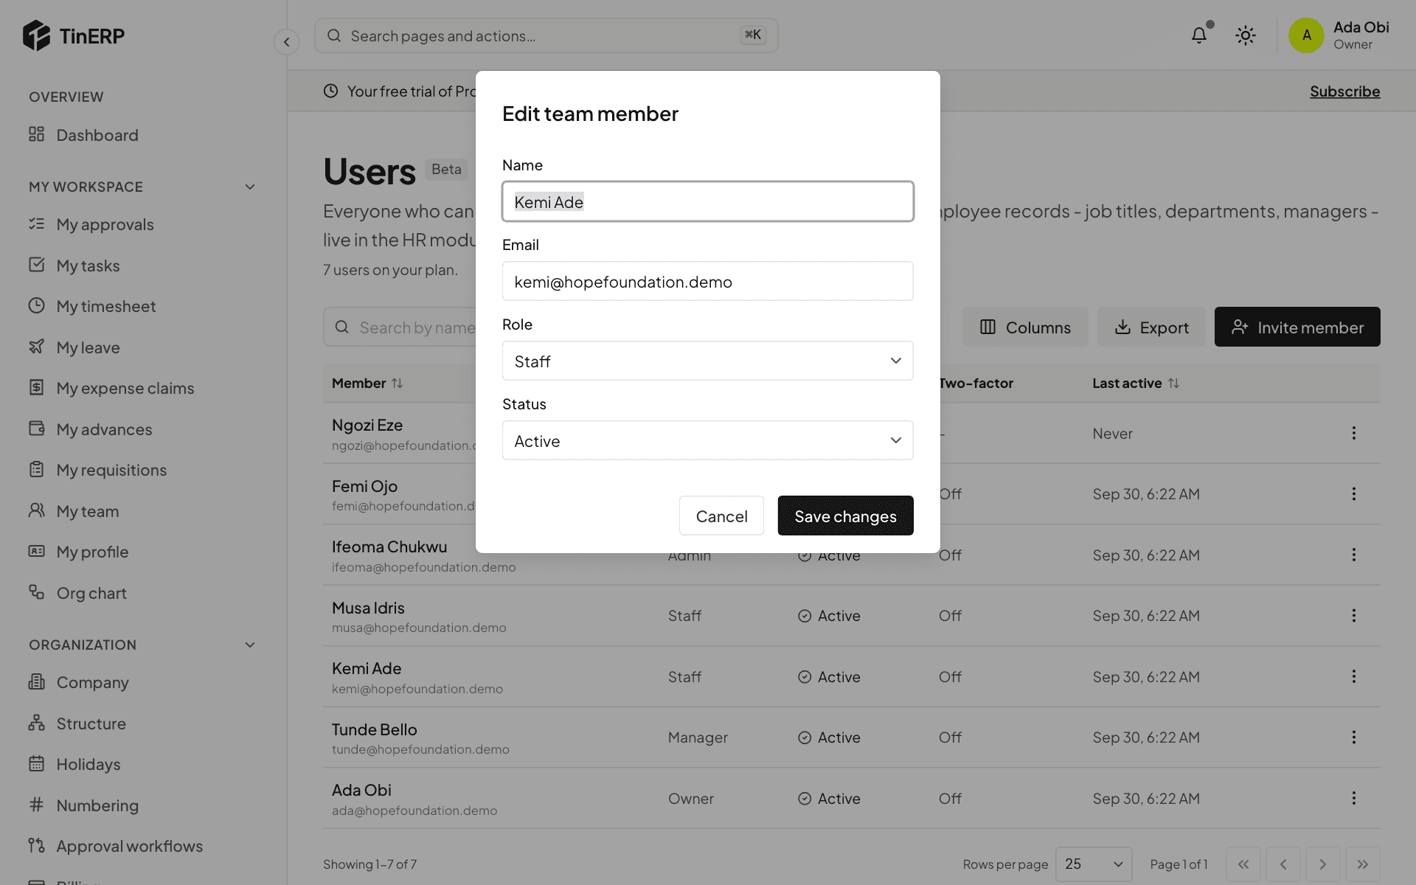The height and width of the screenshot is (885, 1416).
Task: Click the Email field in the dialog
Action: 707,281
